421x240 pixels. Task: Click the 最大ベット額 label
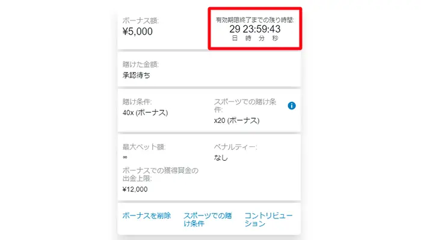pos(144,147)
